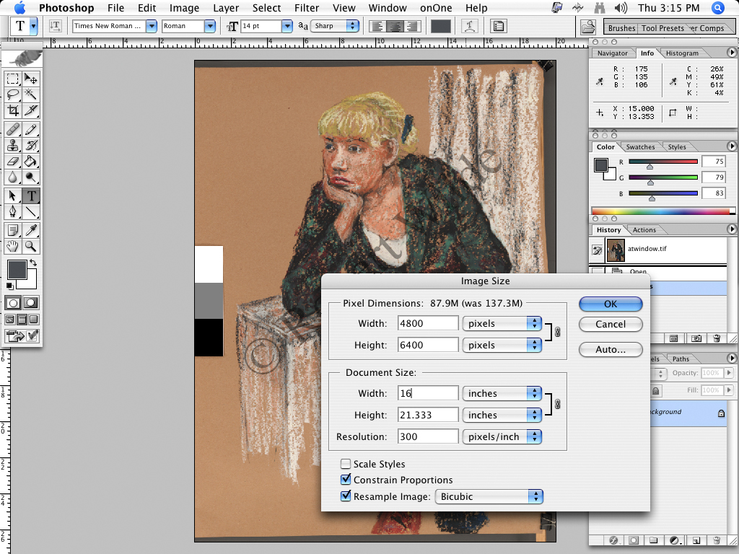Switch to the Histogram tab
The image size is (739, 554).
tap(682, 53)
